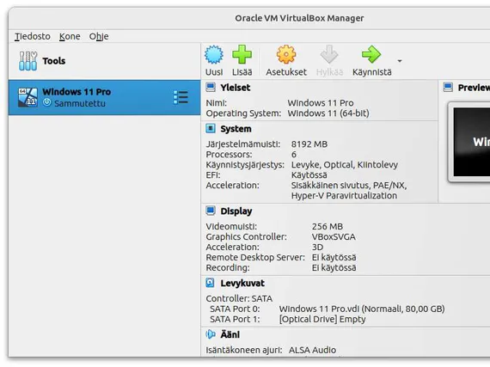Click the Preview panel icon
Viewport: 490px width, 367px height.
pyautogui.click(x=448, y=88)
